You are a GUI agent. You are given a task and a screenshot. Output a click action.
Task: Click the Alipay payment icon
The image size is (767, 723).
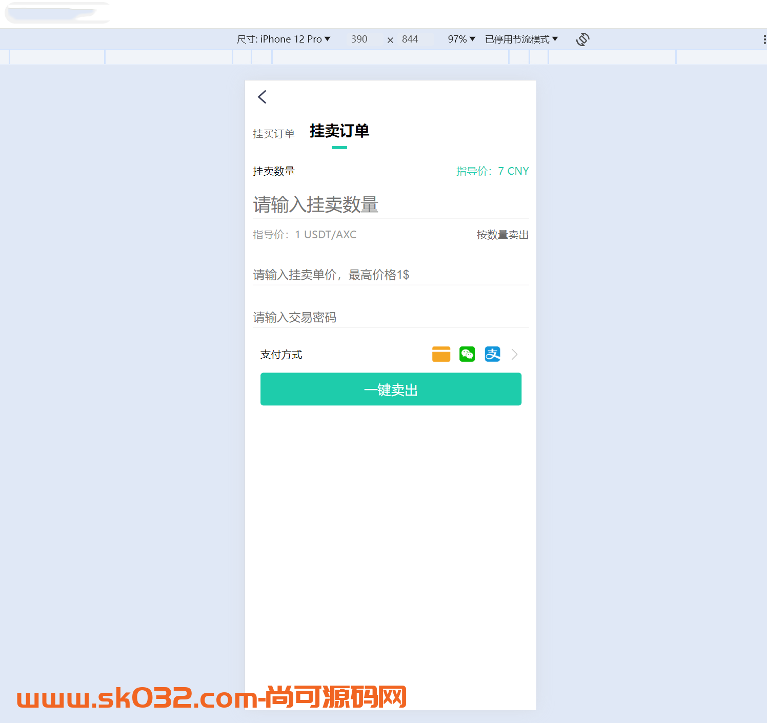[x=493, y=354]
